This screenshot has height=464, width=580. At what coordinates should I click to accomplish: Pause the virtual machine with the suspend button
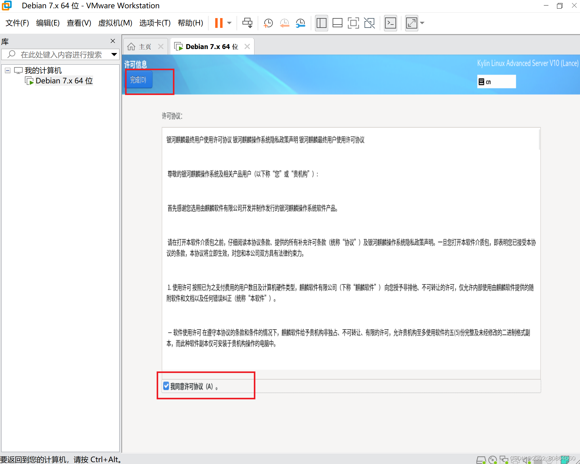point(219,23)
